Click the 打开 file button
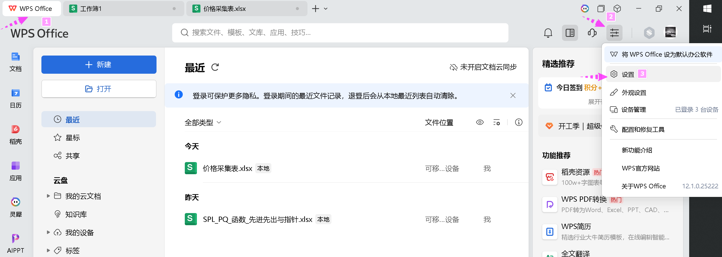722x257 pixels. pyautogui.click(x=99, y=89)
